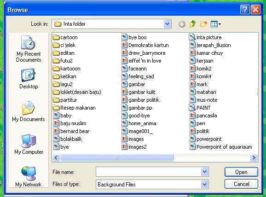
Task: Click the Help question mark button
Action: coord(245,10)
